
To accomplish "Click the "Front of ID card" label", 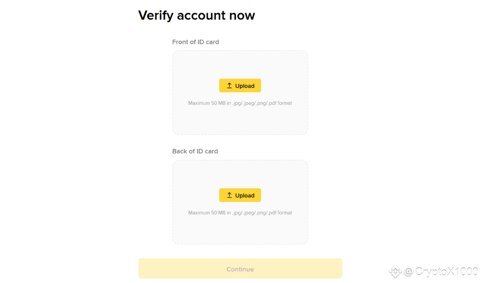I will [x=196, y=42].
